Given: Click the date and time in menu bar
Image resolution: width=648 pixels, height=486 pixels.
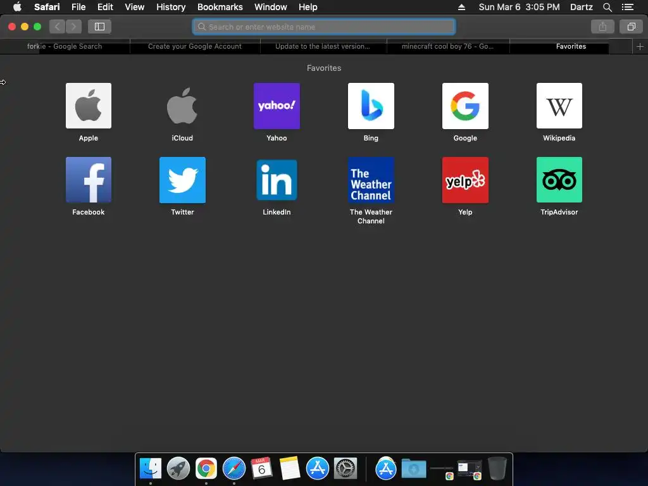Looking at the screenshot, I should [519, 7].
